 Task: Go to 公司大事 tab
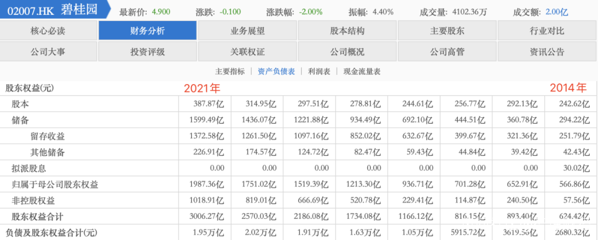48,51
